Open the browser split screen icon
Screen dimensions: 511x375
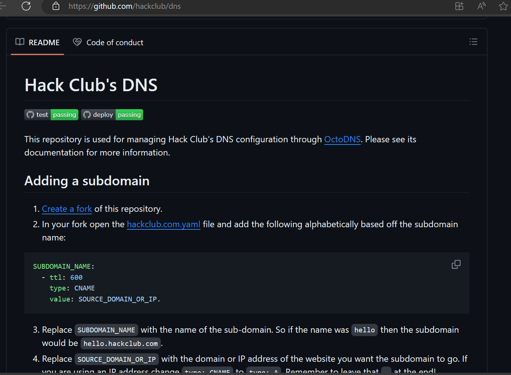click(x=460, y=6)
